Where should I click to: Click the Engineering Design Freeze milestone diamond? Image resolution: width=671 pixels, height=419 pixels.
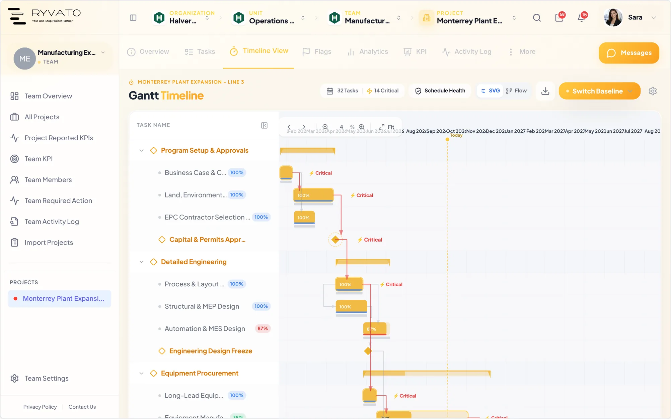368,351
